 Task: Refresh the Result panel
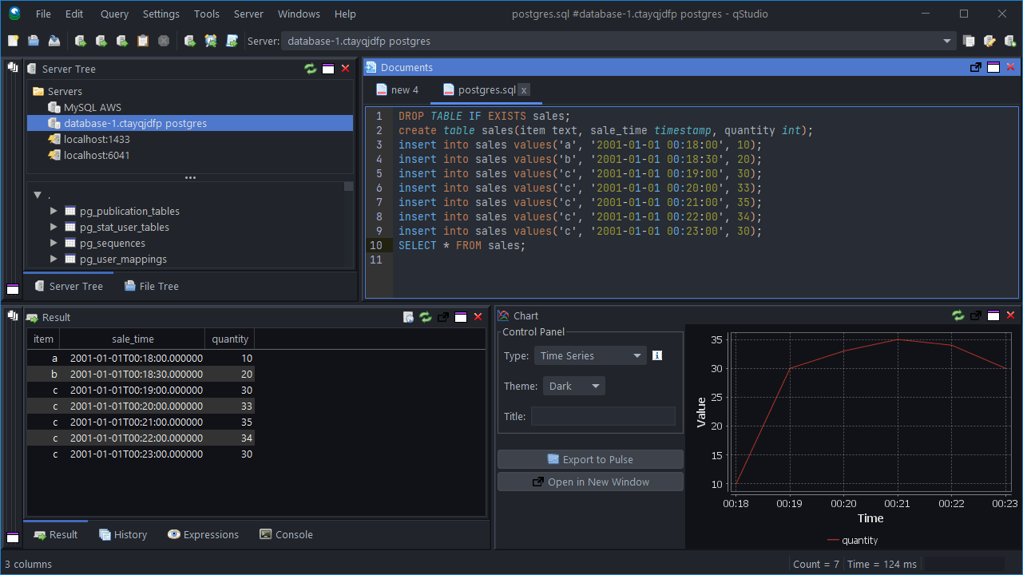point(426,317)
